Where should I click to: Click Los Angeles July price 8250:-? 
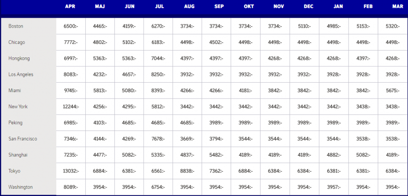tap(158, 75)
